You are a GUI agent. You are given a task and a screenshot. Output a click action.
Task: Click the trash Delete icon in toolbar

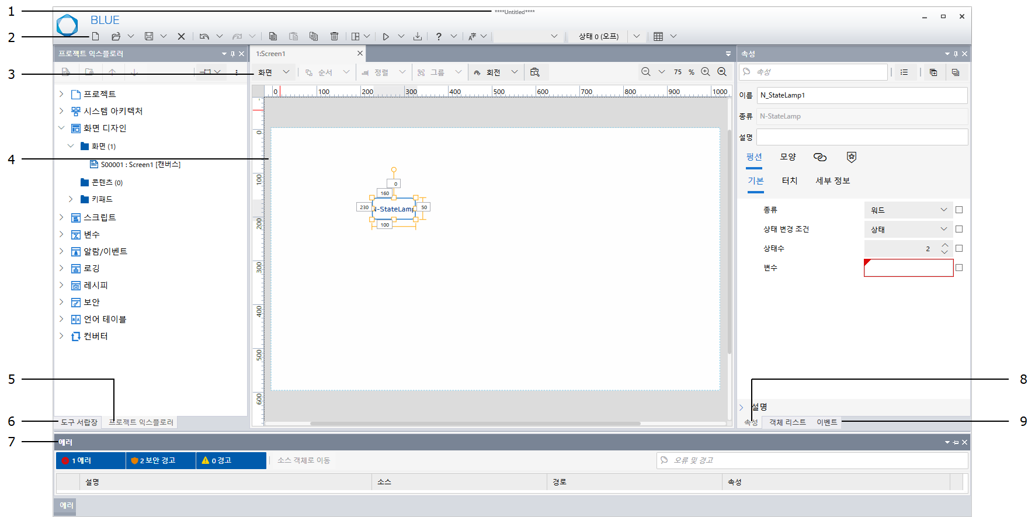pyautogui.click(x=334, y=36)
